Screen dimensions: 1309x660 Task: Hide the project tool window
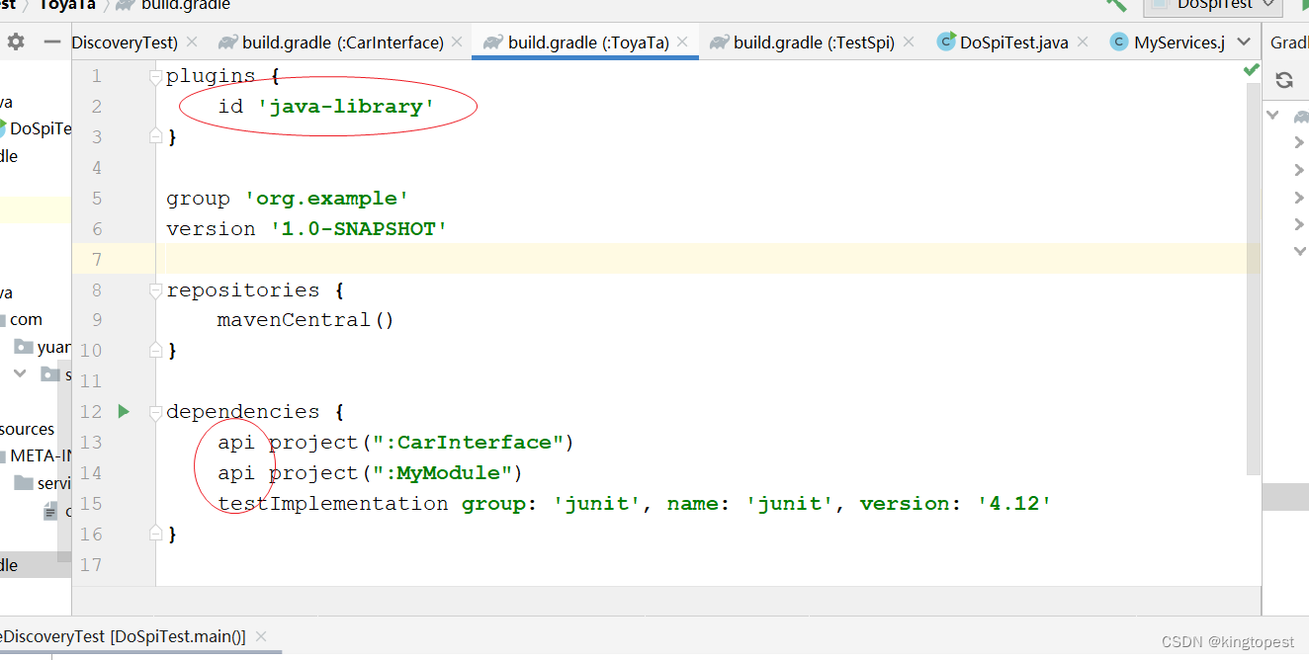pos(51,42)
